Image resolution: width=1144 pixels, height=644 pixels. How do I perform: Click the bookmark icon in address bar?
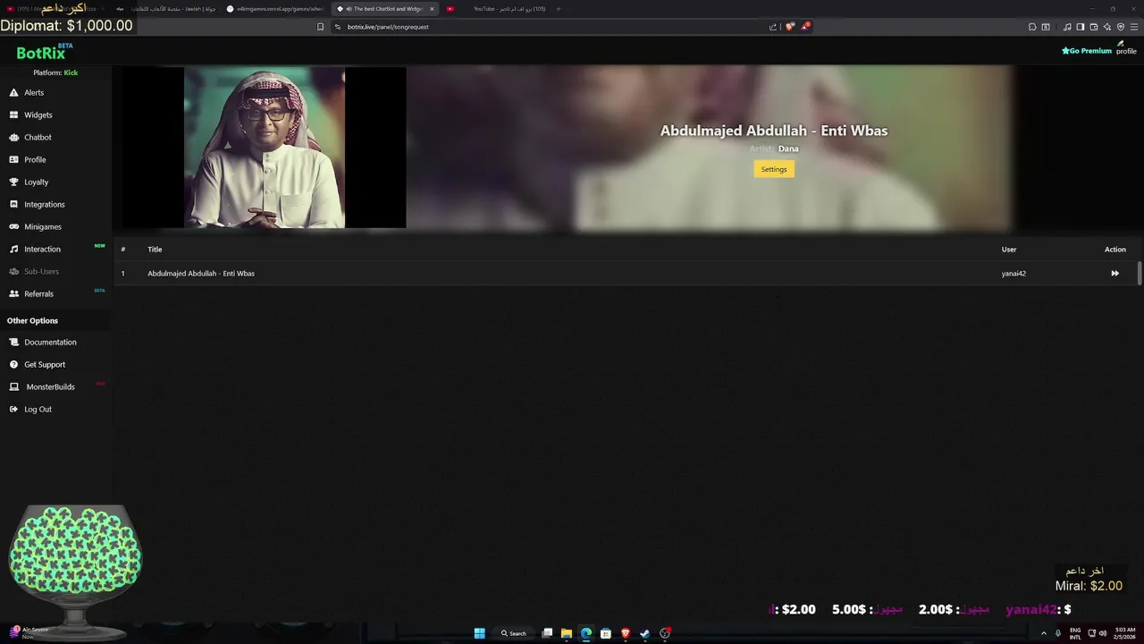point(320,27)
